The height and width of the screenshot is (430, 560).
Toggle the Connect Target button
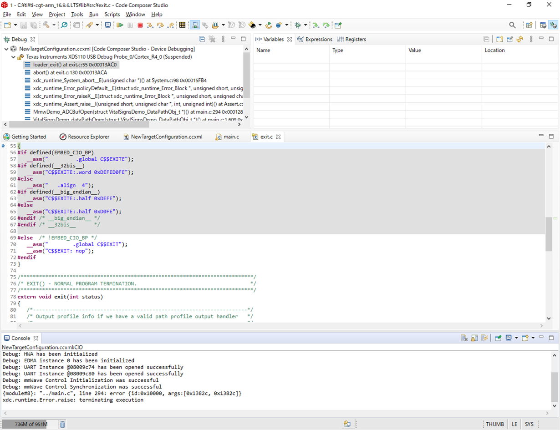point(194,25)
